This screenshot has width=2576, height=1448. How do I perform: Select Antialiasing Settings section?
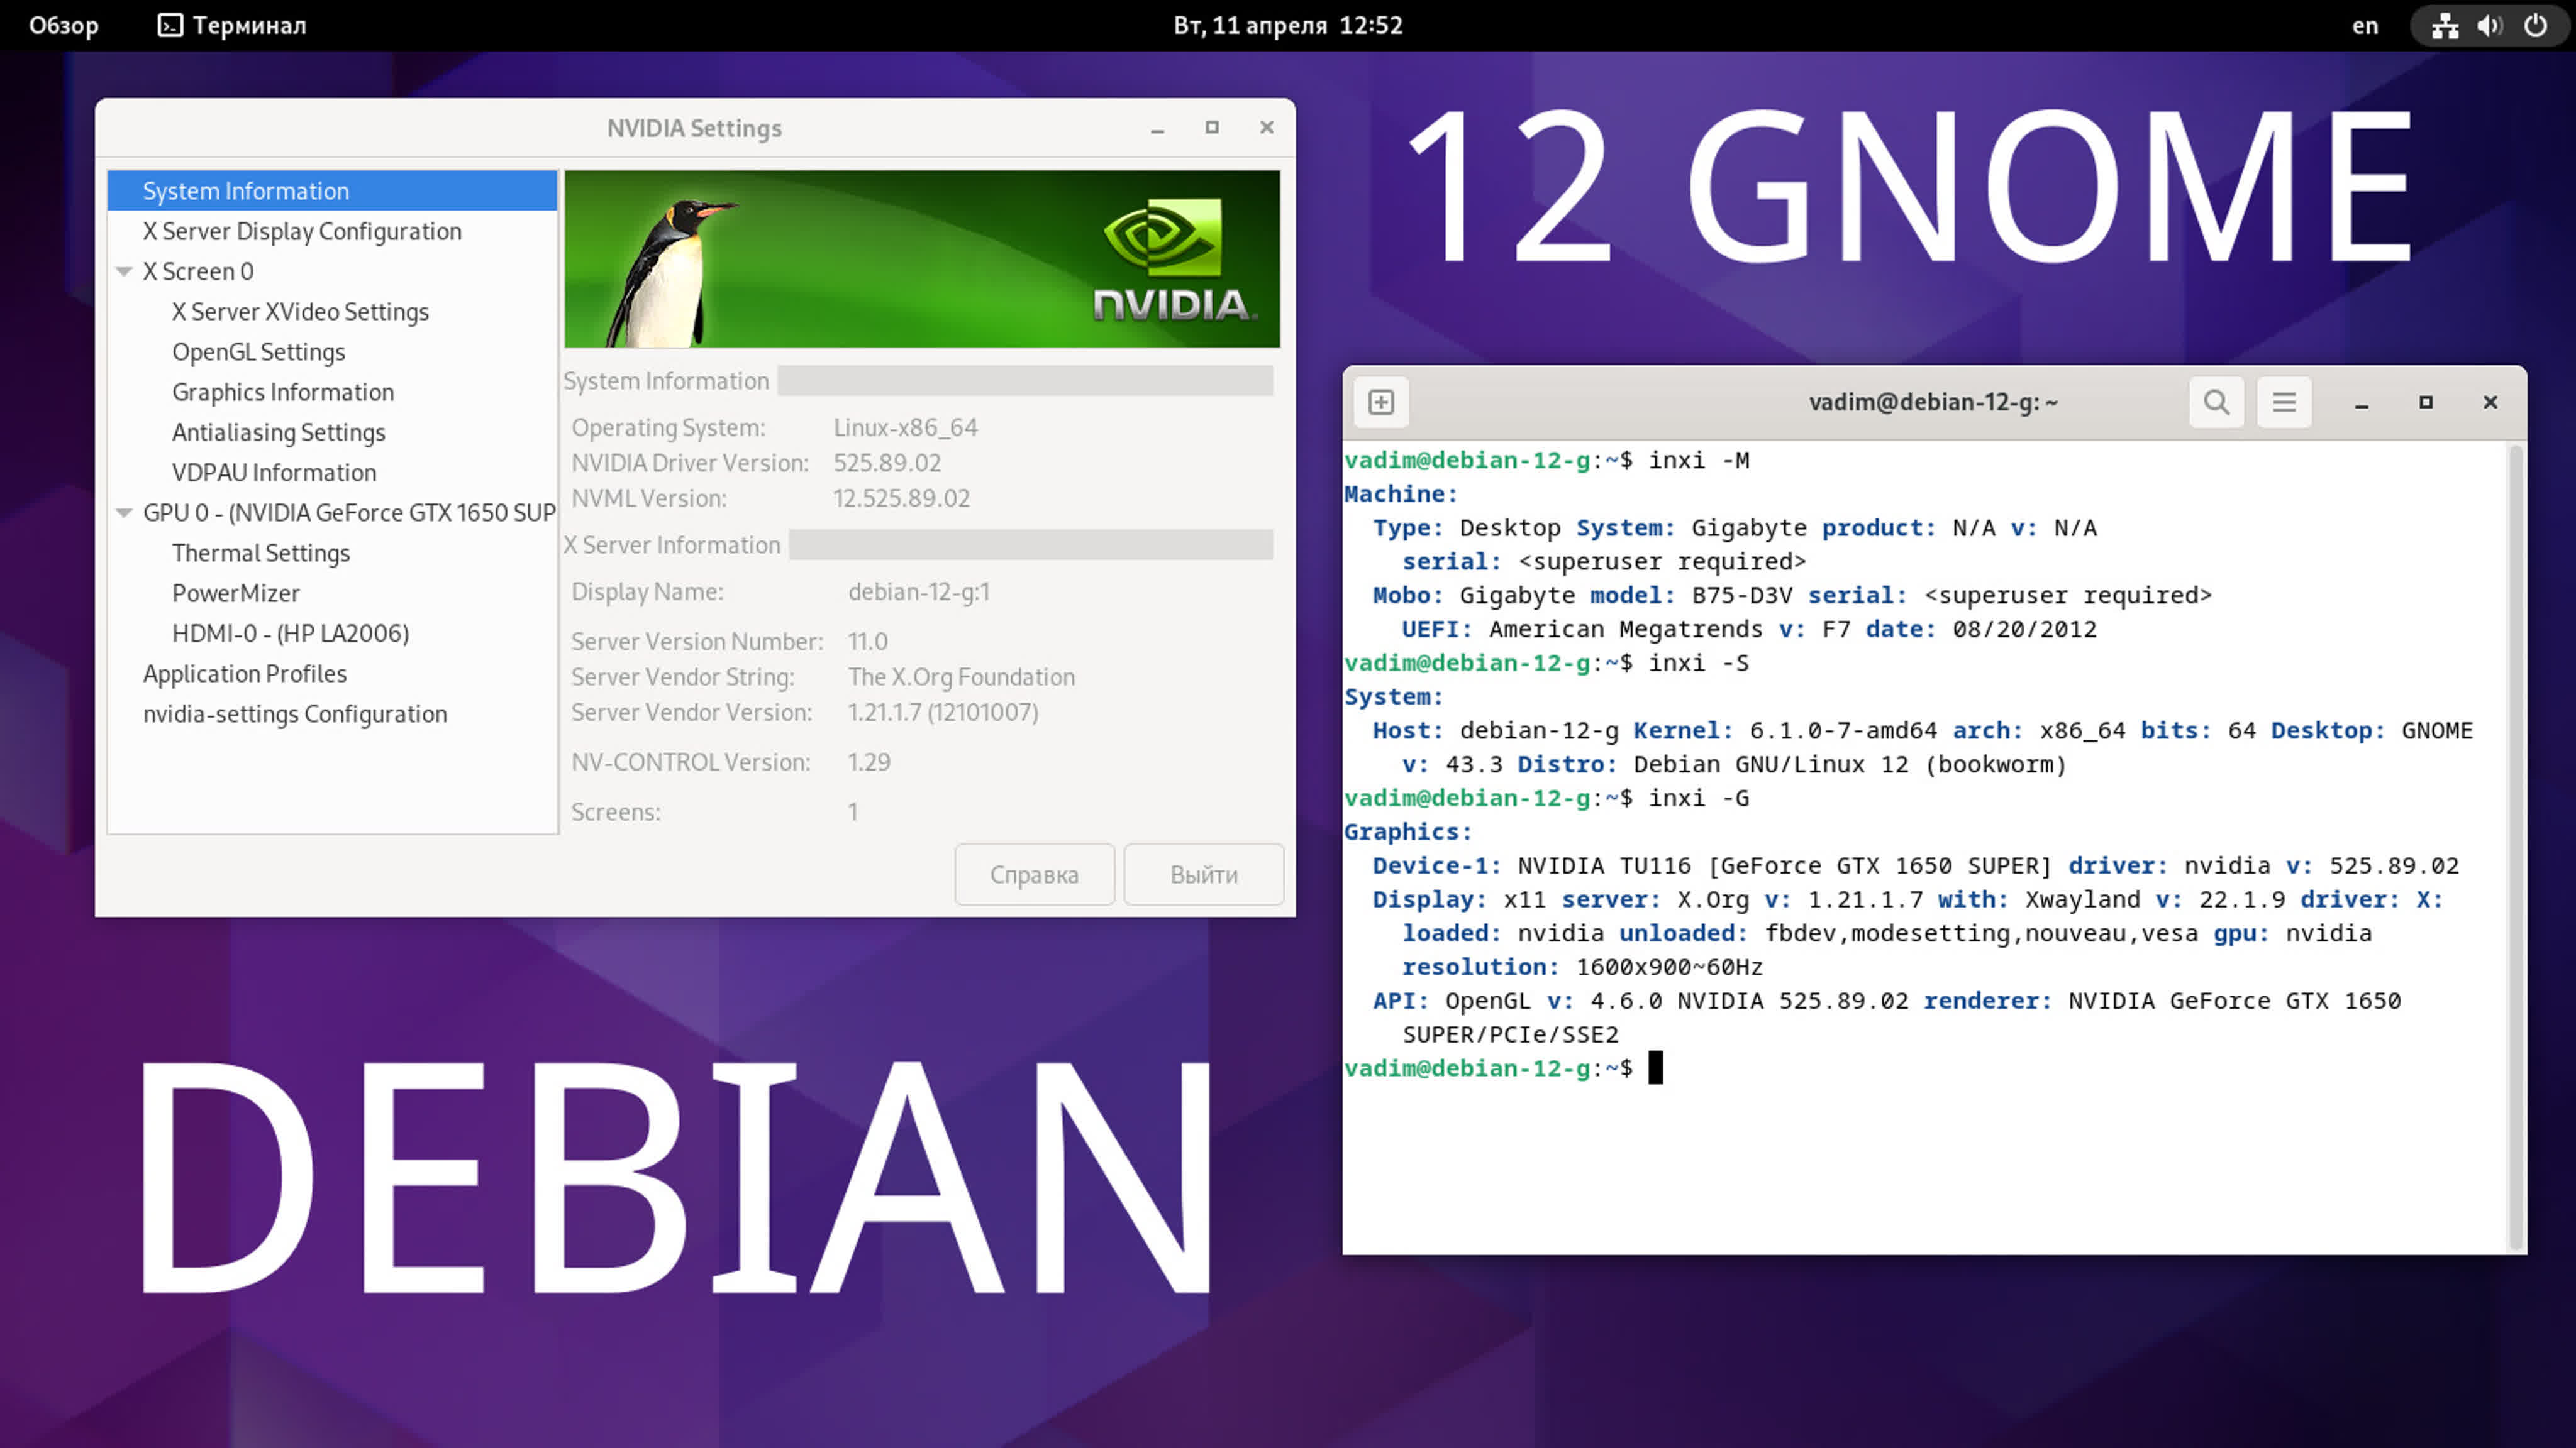point(279,431)
